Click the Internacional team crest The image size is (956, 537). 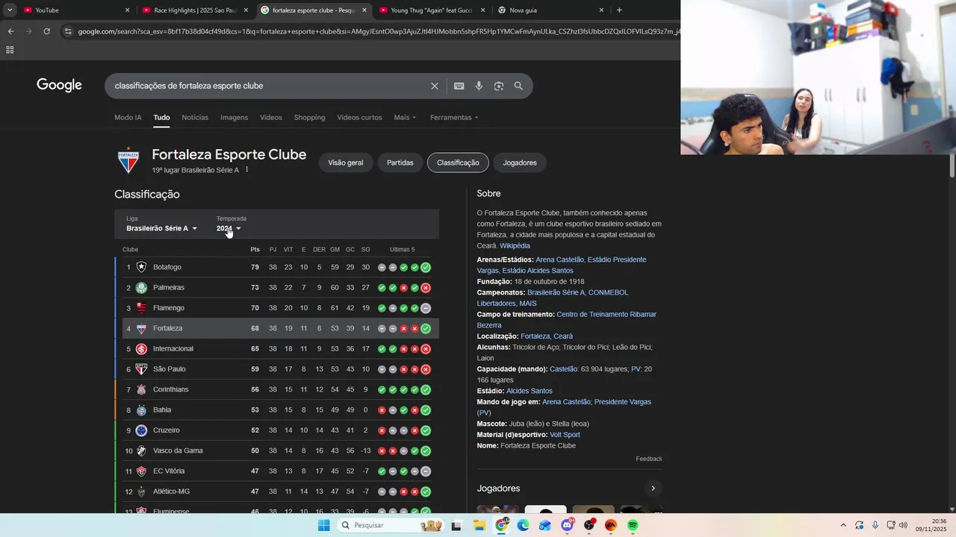point(141,349)
